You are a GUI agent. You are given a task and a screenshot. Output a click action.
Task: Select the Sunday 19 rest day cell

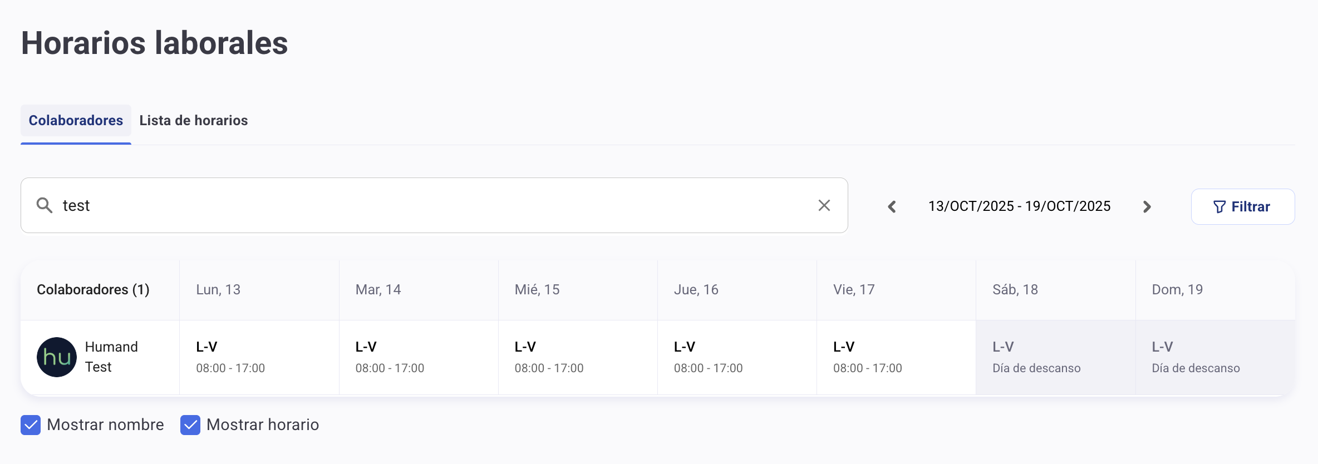(1214, 357)
